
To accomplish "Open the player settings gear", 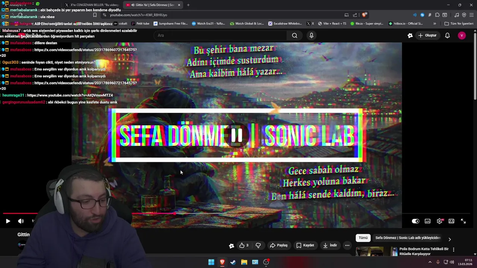I will [439, 221].
